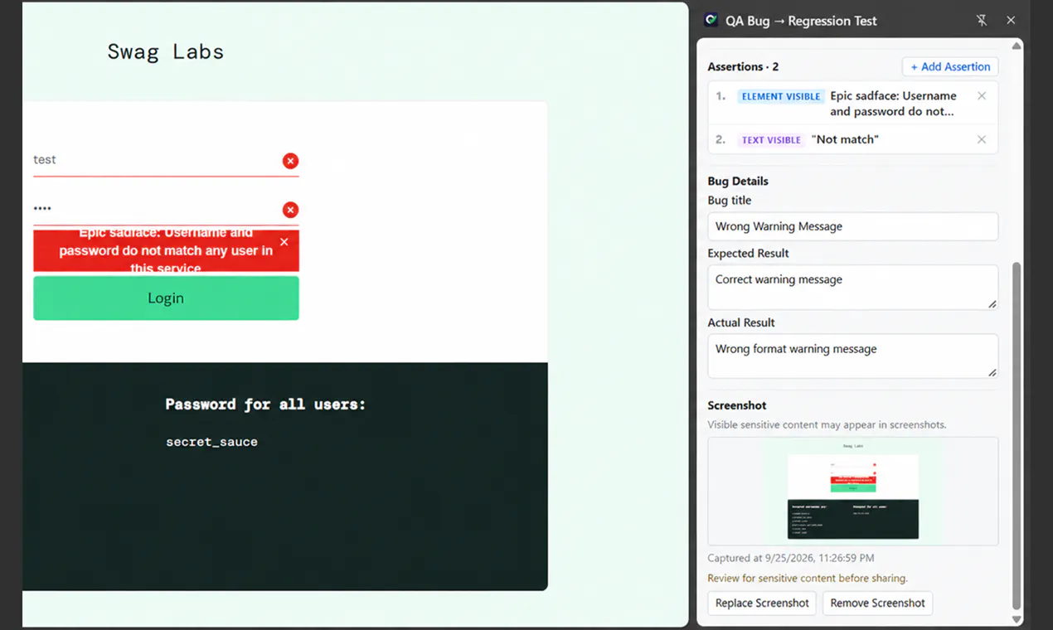The width and height of the screenshot is (1053, 630).
Task: Pin the QA Bug side panel
Action: click(982, 21)
